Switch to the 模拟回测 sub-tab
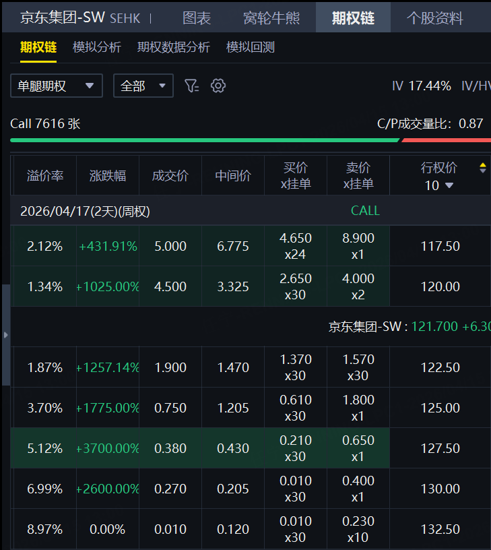Viewport: 491px width, 550px height. coord(251,47)
